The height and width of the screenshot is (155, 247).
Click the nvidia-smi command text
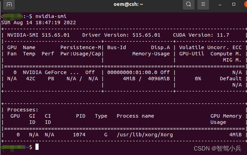pos(51,16)
